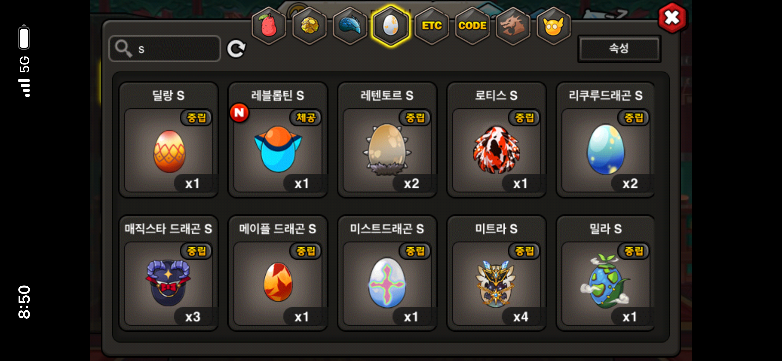Click the magnifying glass search icon

pyautogui.click(x=124, y=49)
